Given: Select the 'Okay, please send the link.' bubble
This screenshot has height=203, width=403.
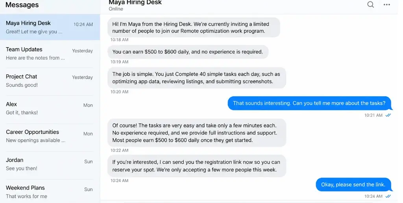Looking at the screenshot, I should [353, 185].
